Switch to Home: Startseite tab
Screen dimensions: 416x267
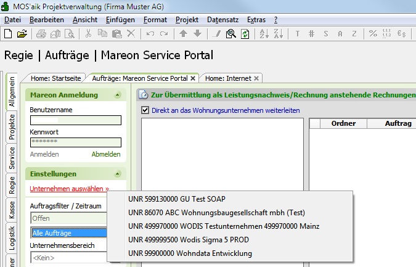(55, 78)
